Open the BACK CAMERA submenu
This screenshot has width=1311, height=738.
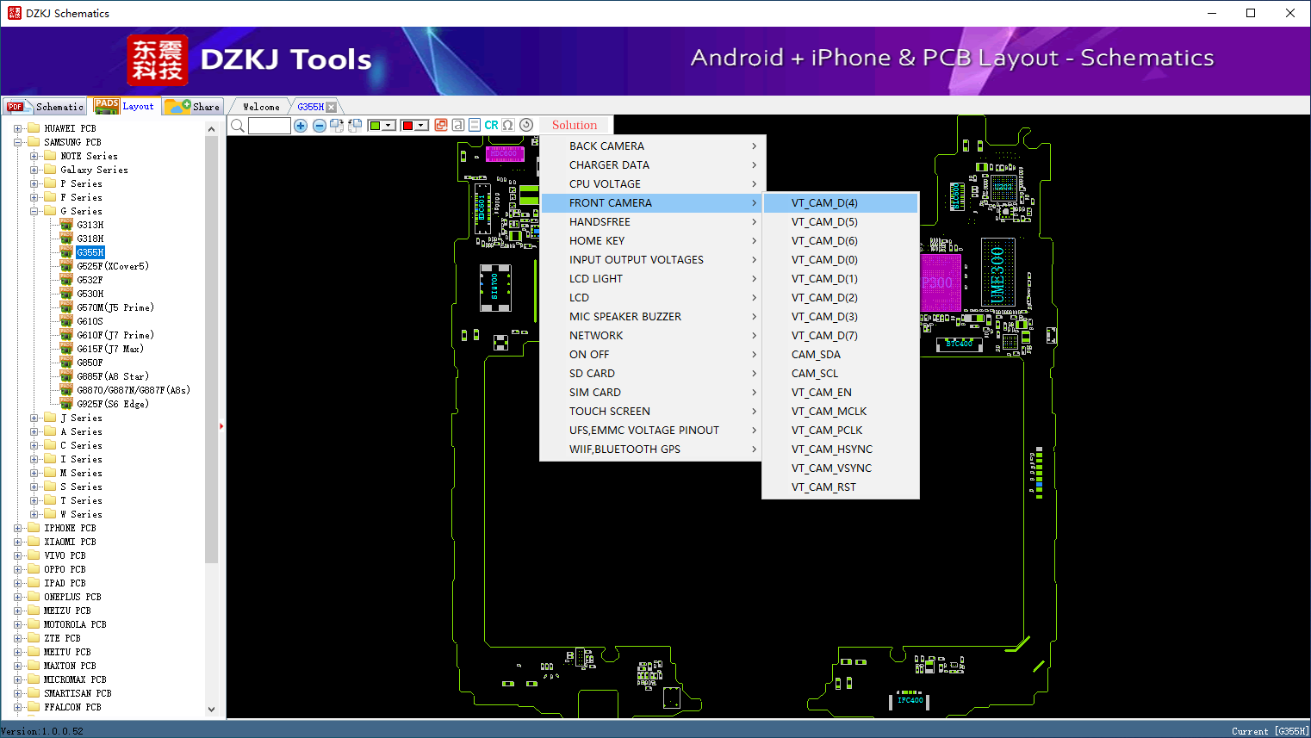pyautogui.click(x=652, y=146)
